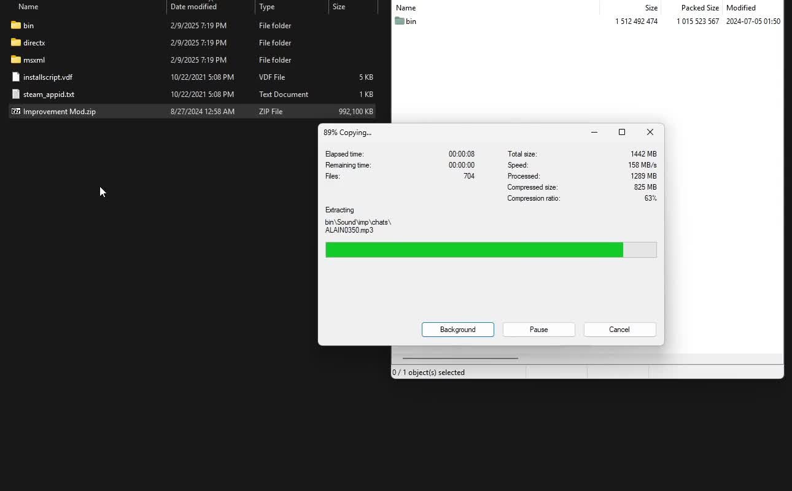Send extraction to Background

coord(457,330)
